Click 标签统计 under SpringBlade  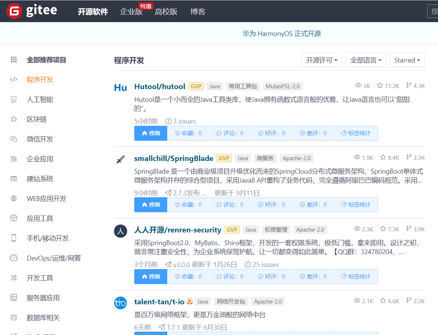coord(356,205)
